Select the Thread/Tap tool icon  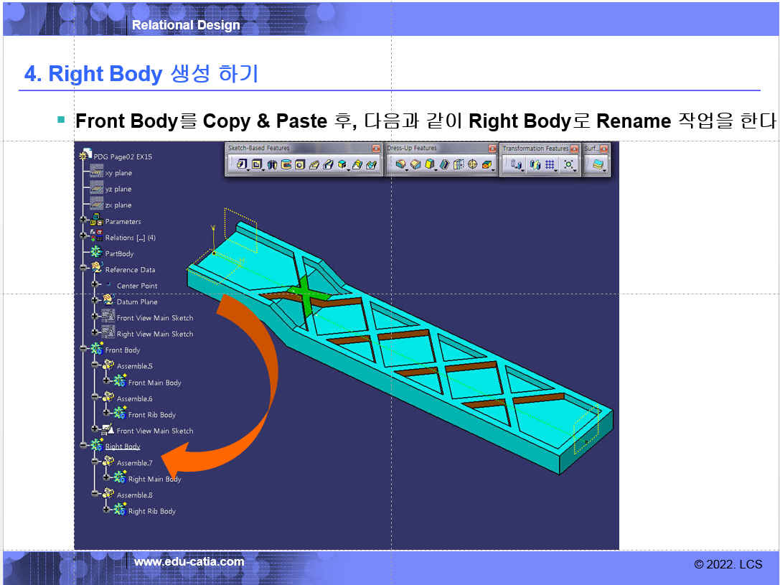pyautogui.click(x=472, y=164)
